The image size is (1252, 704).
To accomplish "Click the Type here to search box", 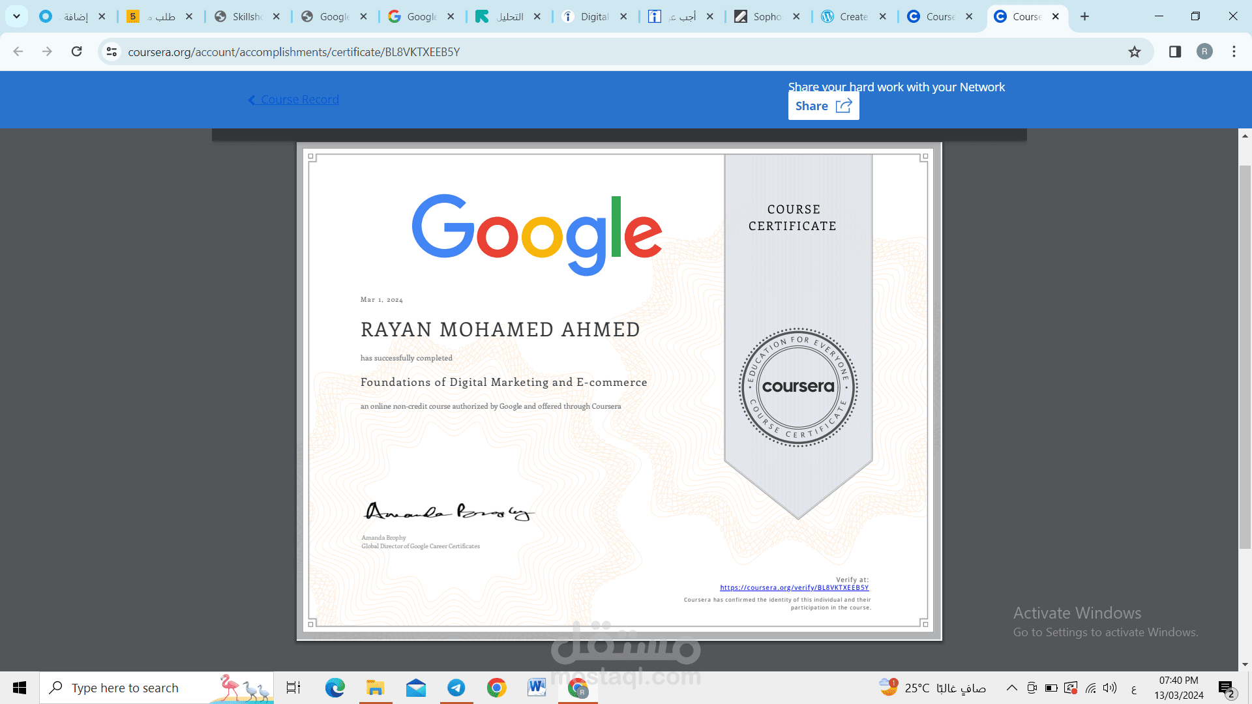I will [156, 688].
